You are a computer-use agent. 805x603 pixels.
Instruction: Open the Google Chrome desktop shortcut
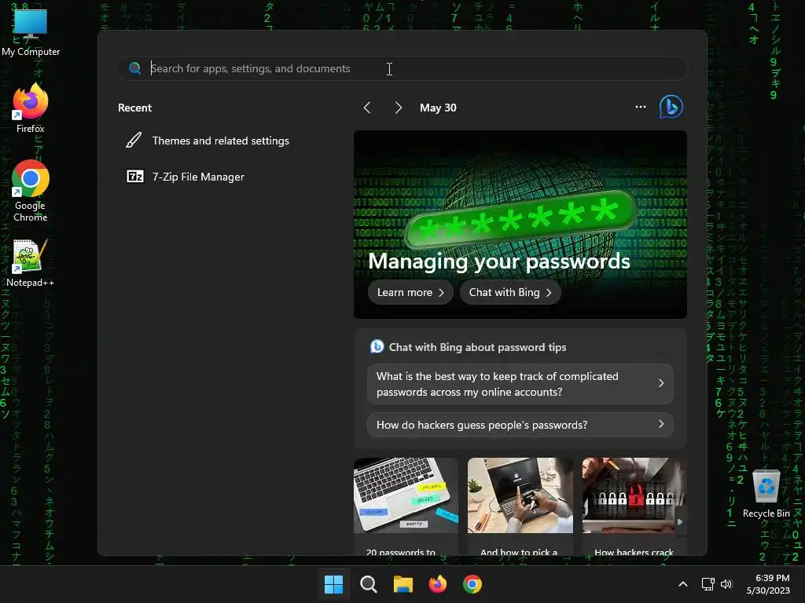point(31,190)
